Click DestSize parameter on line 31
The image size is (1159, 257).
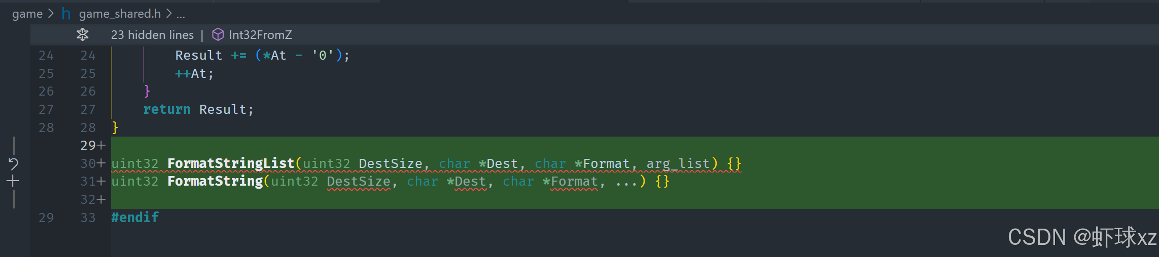359,181
